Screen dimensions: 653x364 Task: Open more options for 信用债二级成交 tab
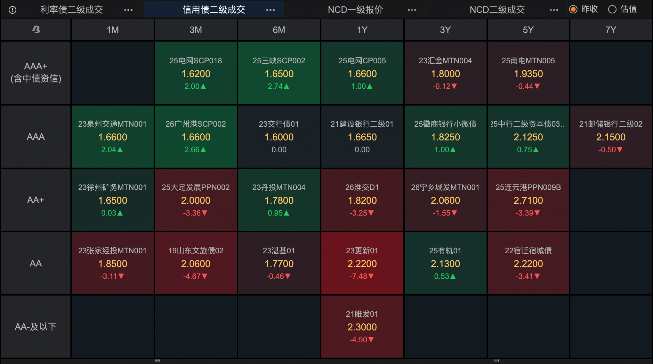[x=270, y=10]
